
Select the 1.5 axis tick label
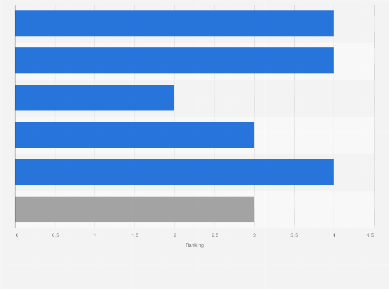point(135,235)
